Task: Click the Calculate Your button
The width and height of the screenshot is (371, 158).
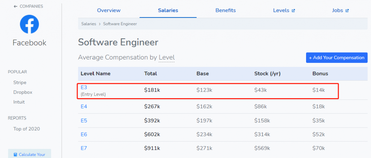Action: (30, 154)
